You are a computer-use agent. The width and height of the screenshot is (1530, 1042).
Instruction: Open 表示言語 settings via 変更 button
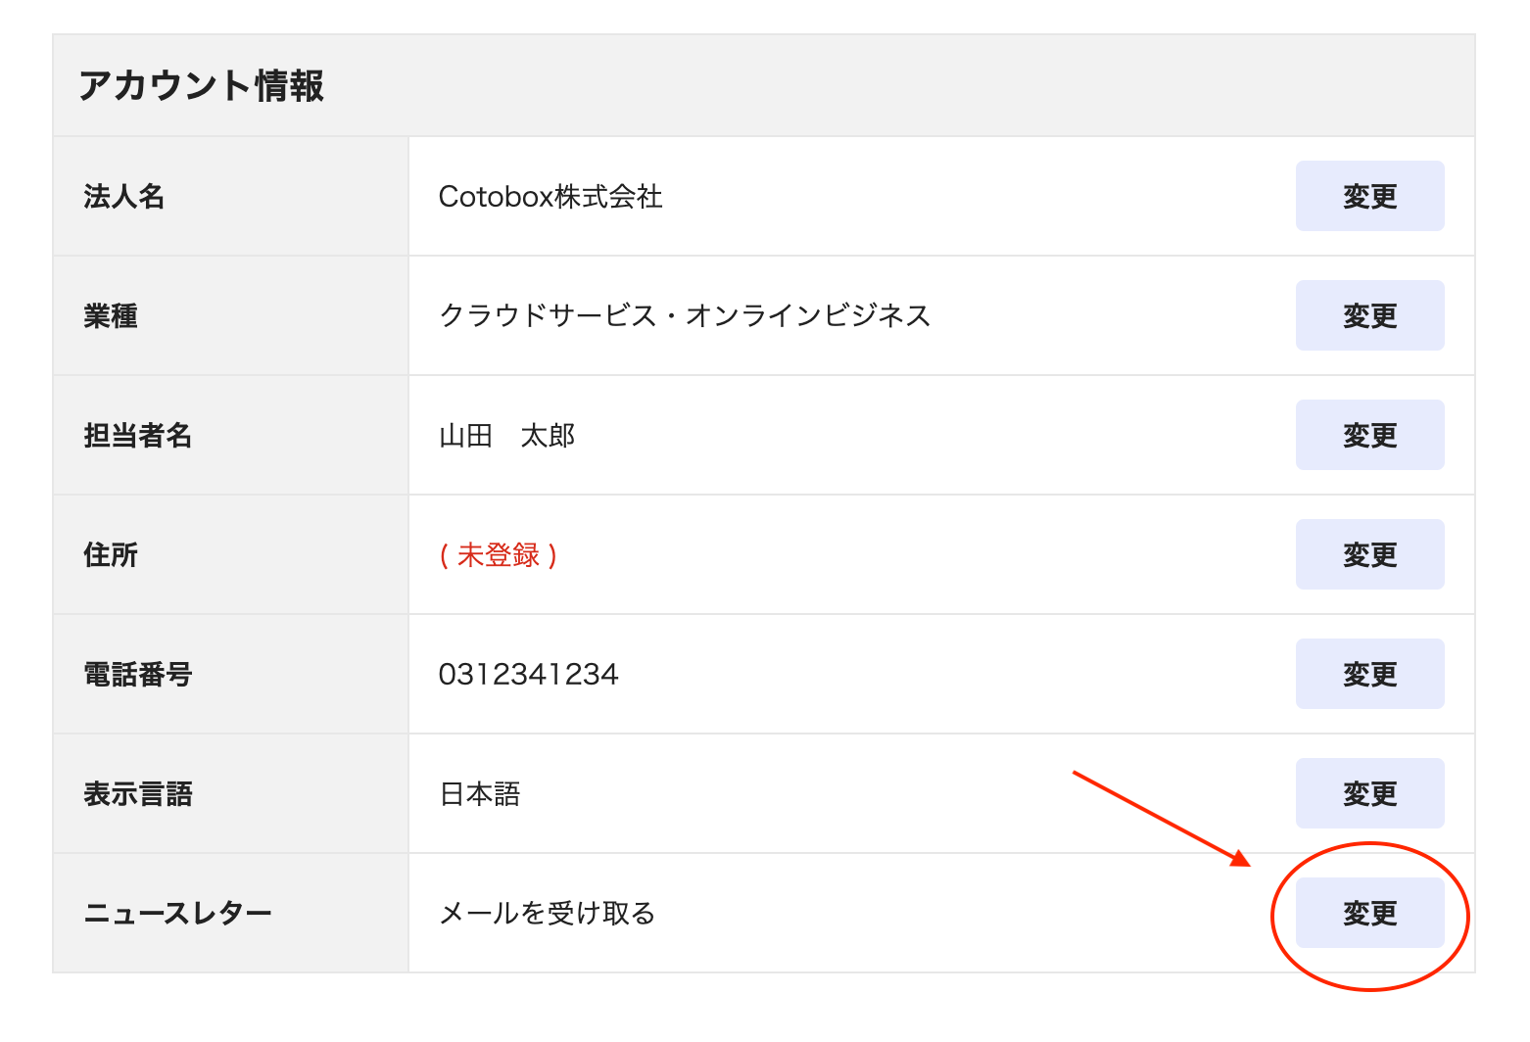(1369, 793)
